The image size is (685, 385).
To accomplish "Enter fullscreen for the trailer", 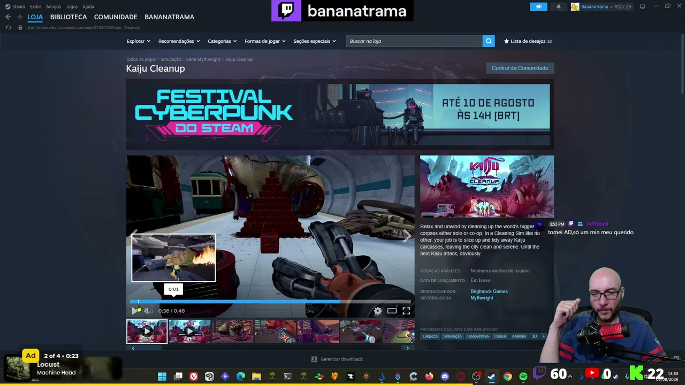I will [406, 311].
